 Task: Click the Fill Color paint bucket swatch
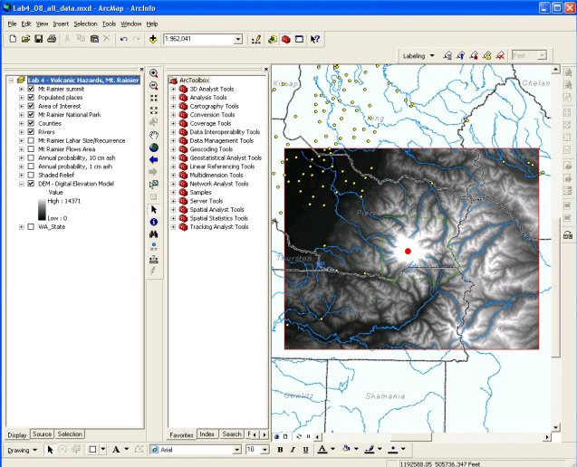[346, 449]
